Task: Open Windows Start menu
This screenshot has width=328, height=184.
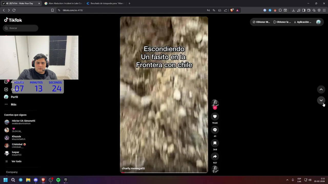Action: pyautogui.click(x=5, y=180)
